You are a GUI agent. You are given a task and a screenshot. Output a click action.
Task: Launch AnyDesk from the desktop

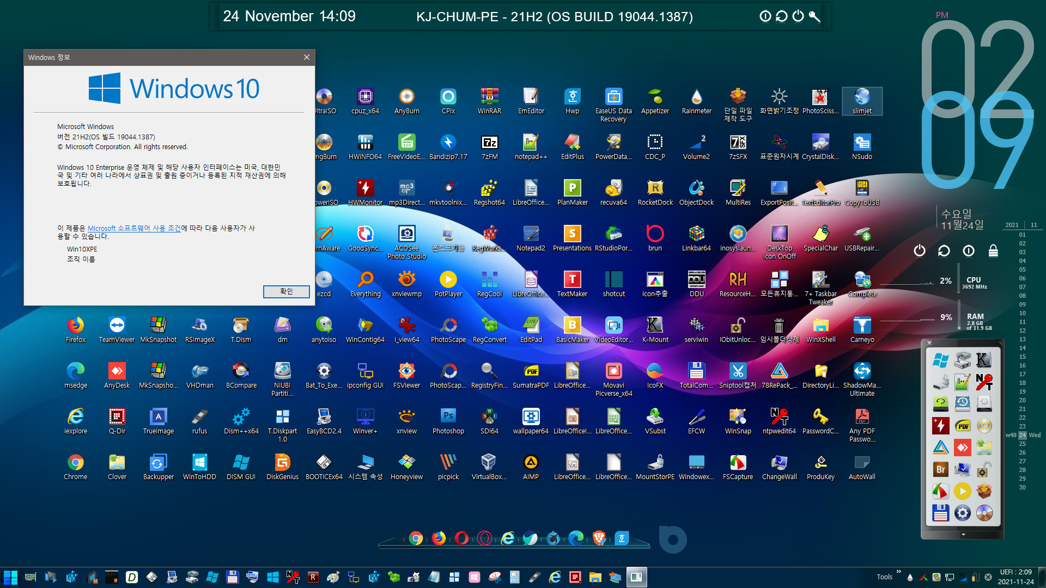[x=117, y=376]
